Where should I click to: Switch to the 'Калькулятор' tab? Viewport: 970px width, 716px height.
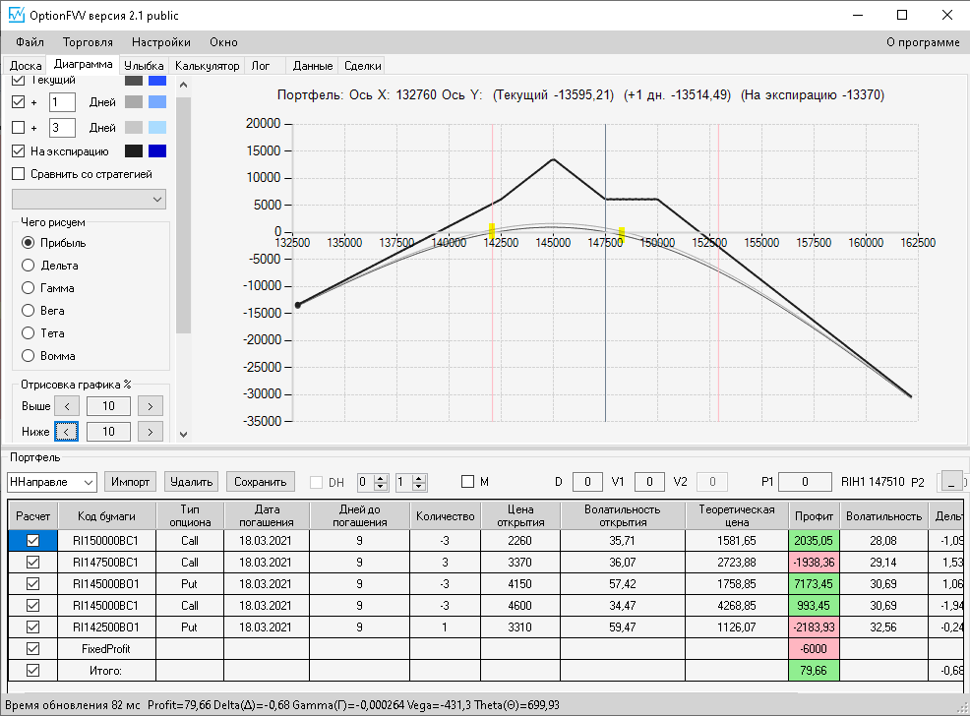click(x=207, y=66)
